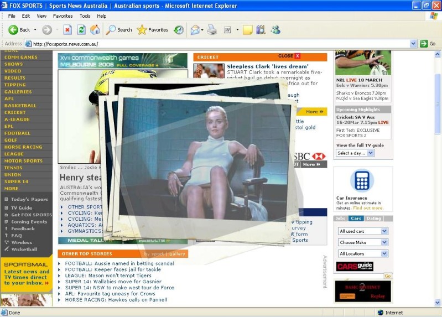Open Sleepless Clark 'lives dream' headline
442x317 pixels.
(268, 66)
